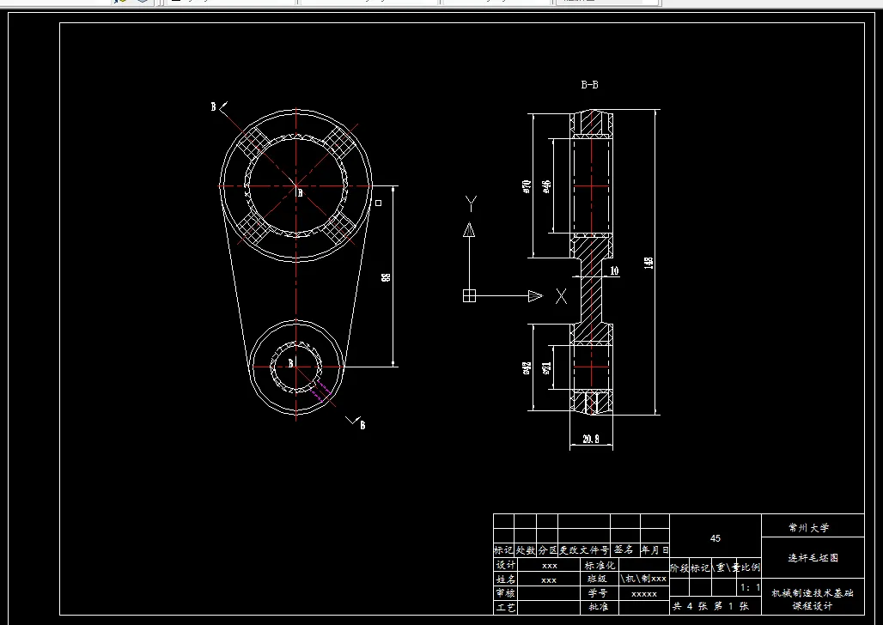Click the small square marker near large circle

pos(379,203)
